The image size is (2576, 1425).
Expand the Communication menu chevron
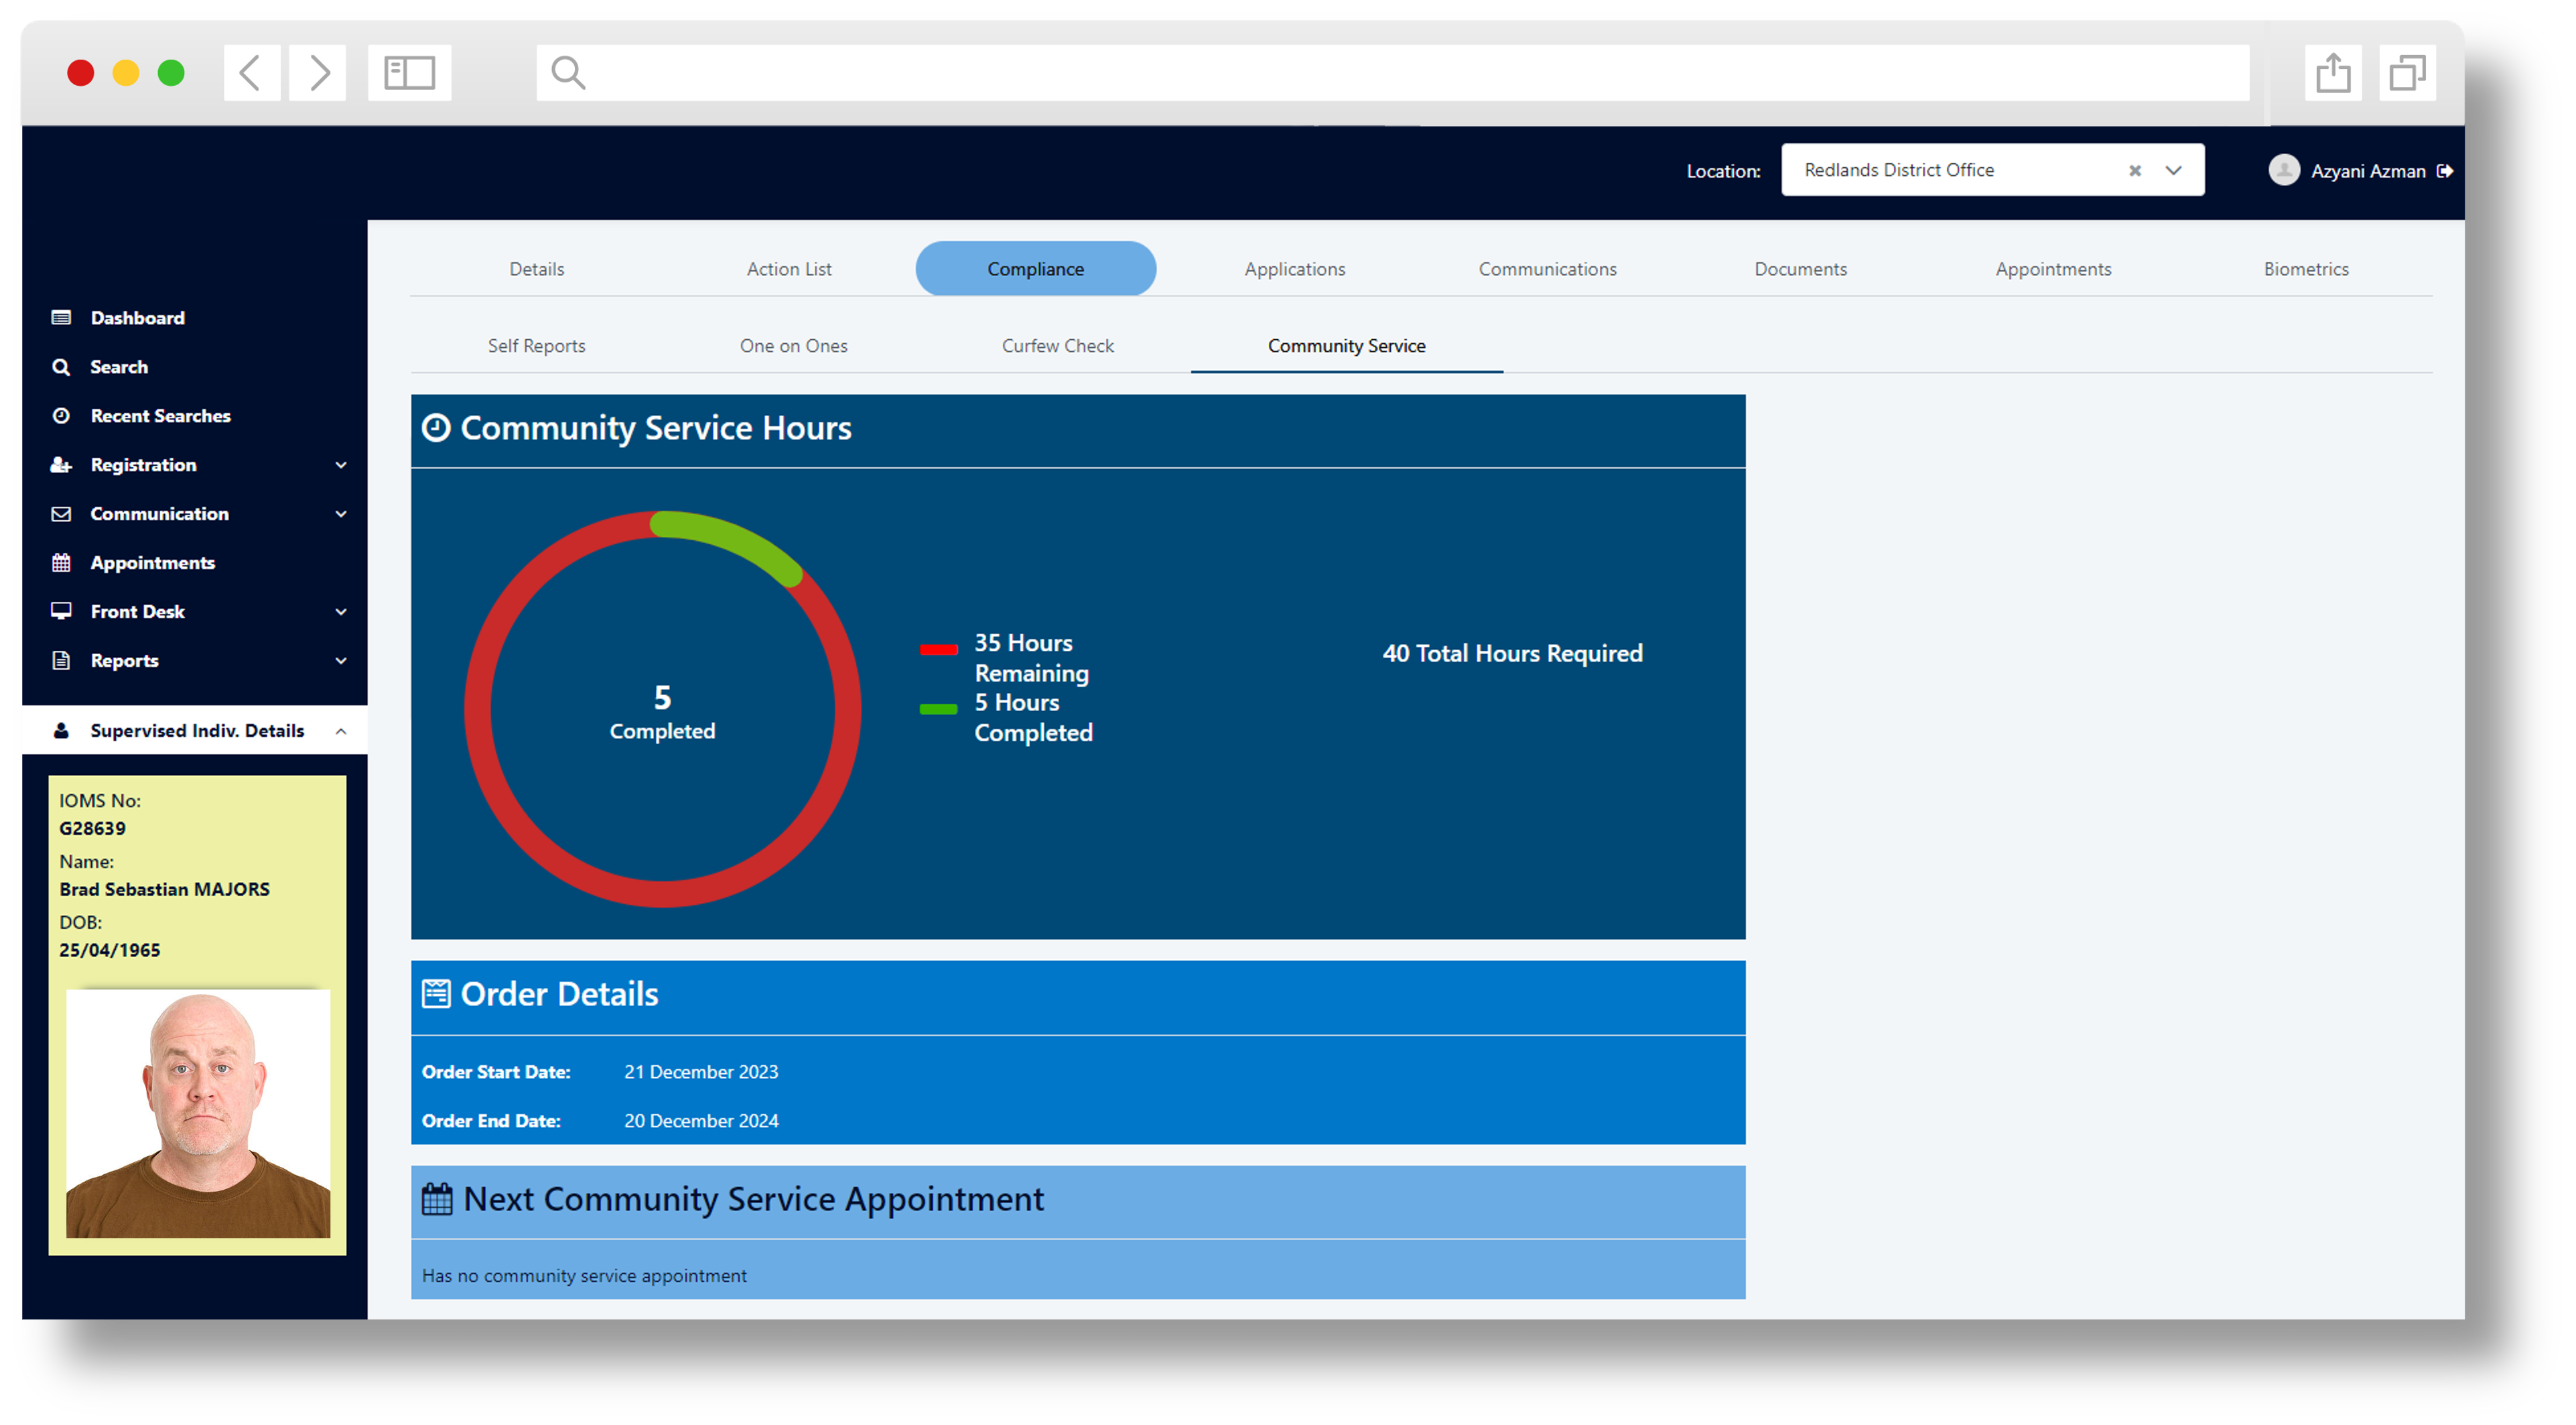click(341, 514)
